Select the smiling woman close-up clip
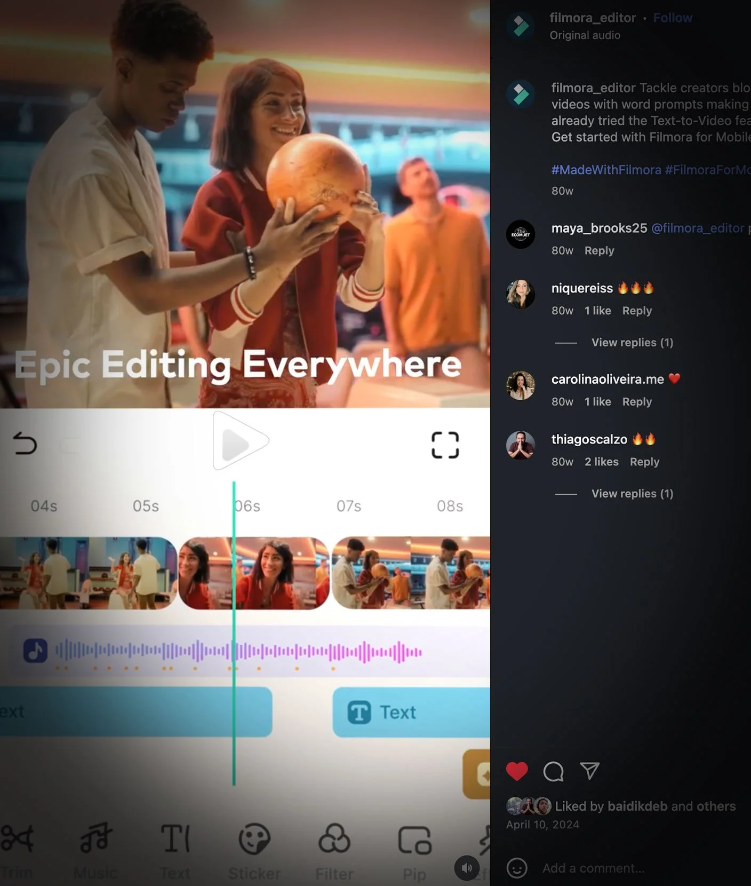This screenshot has height=886, width=751. (x=254, y=573)
